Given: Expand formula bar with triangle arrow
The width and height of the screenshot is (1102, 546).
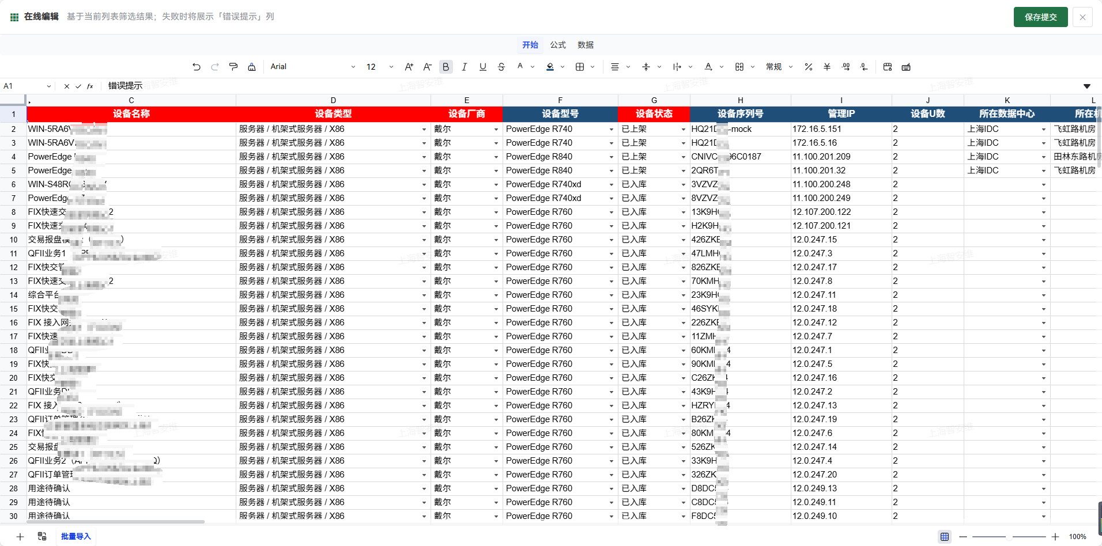Looking at the screenshot, I should coord(1087,86).
